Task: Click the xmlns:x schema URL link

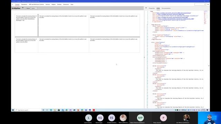Action: tap(171, 14)
